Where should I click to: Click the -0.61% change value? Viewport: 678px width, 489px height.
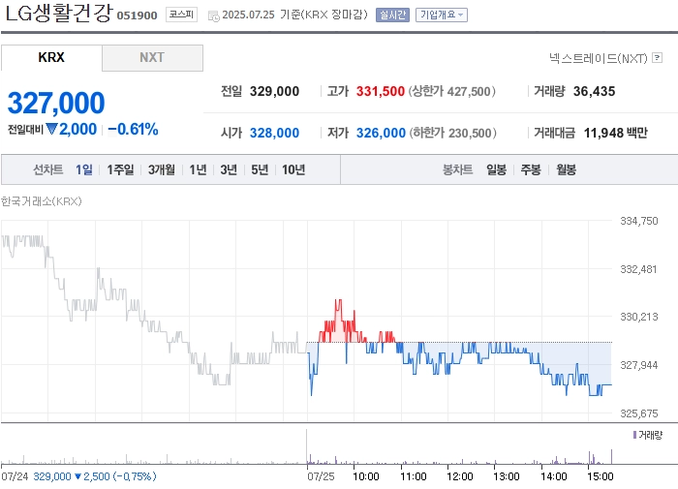pos(133,129)
